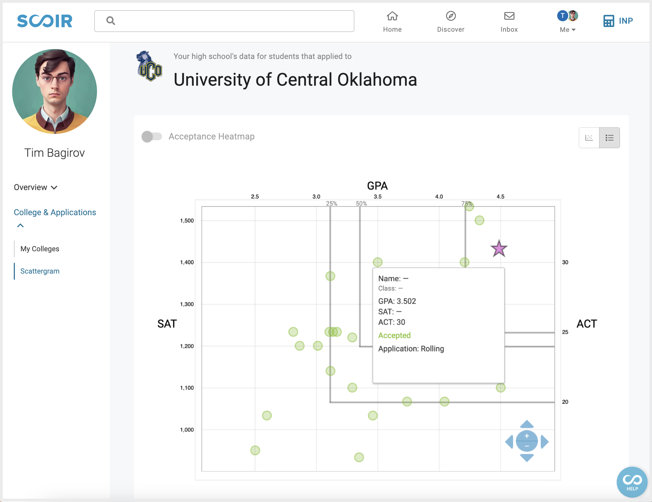
Task: Click the Tim Bagirov name text
Action: pyautogui.click(x=55, y=153)
